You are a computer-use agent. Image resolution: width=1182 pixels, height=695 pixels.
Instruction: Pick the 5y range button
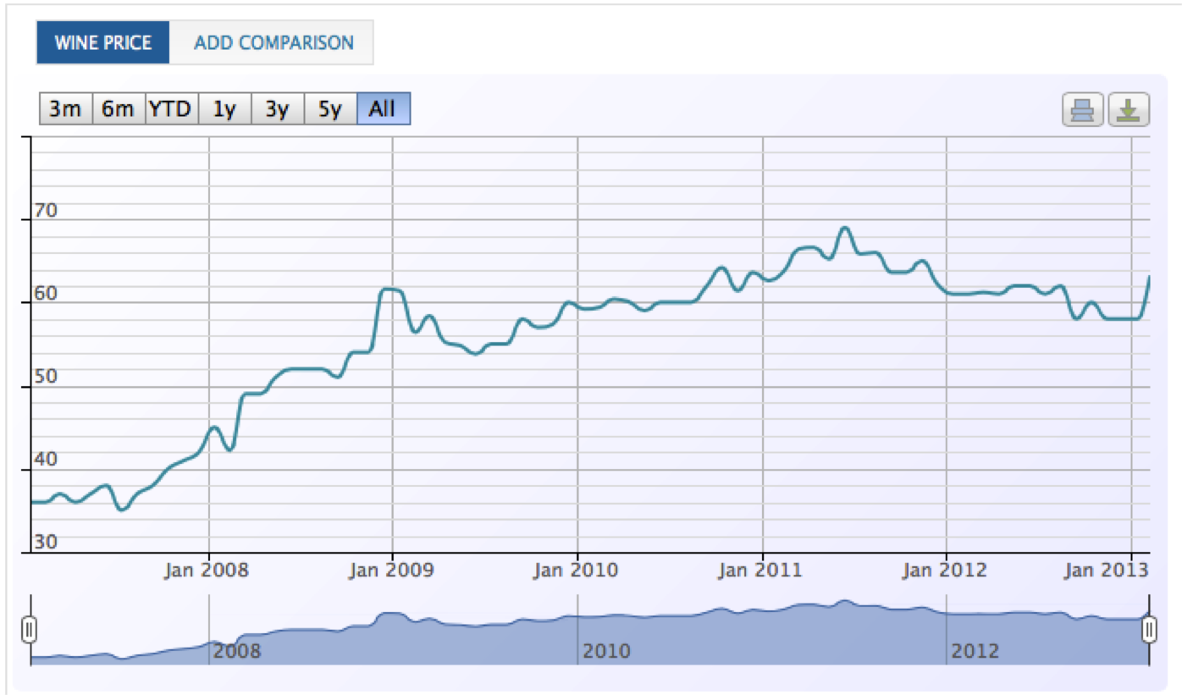(329, 109)
